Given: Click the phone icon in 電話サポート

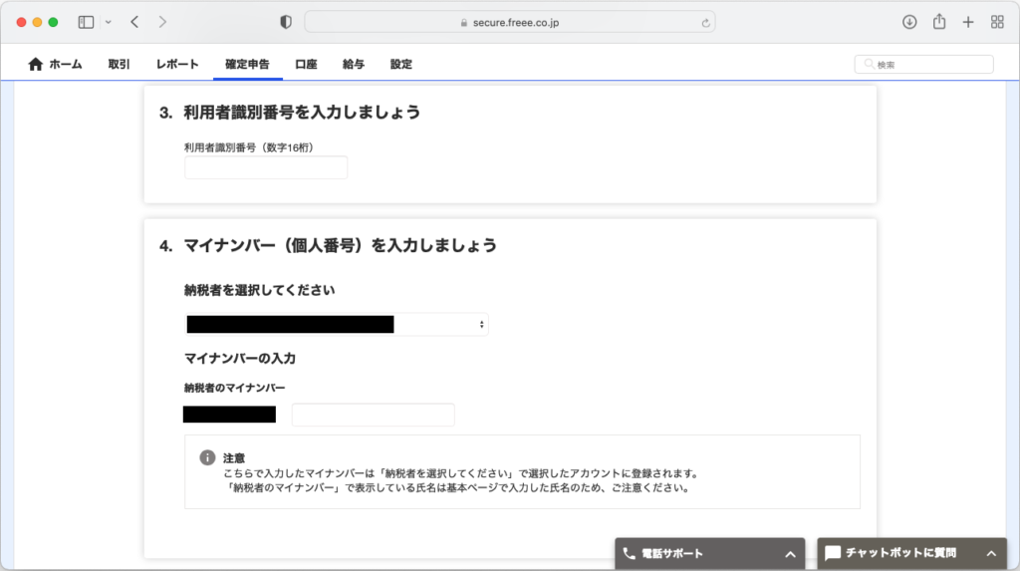Looking at the screenshot, I should (x=630, y=553).
